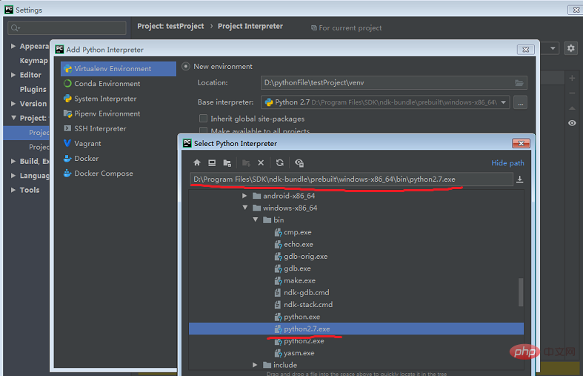Click the Desktop directory icon

tap(212, 163)
